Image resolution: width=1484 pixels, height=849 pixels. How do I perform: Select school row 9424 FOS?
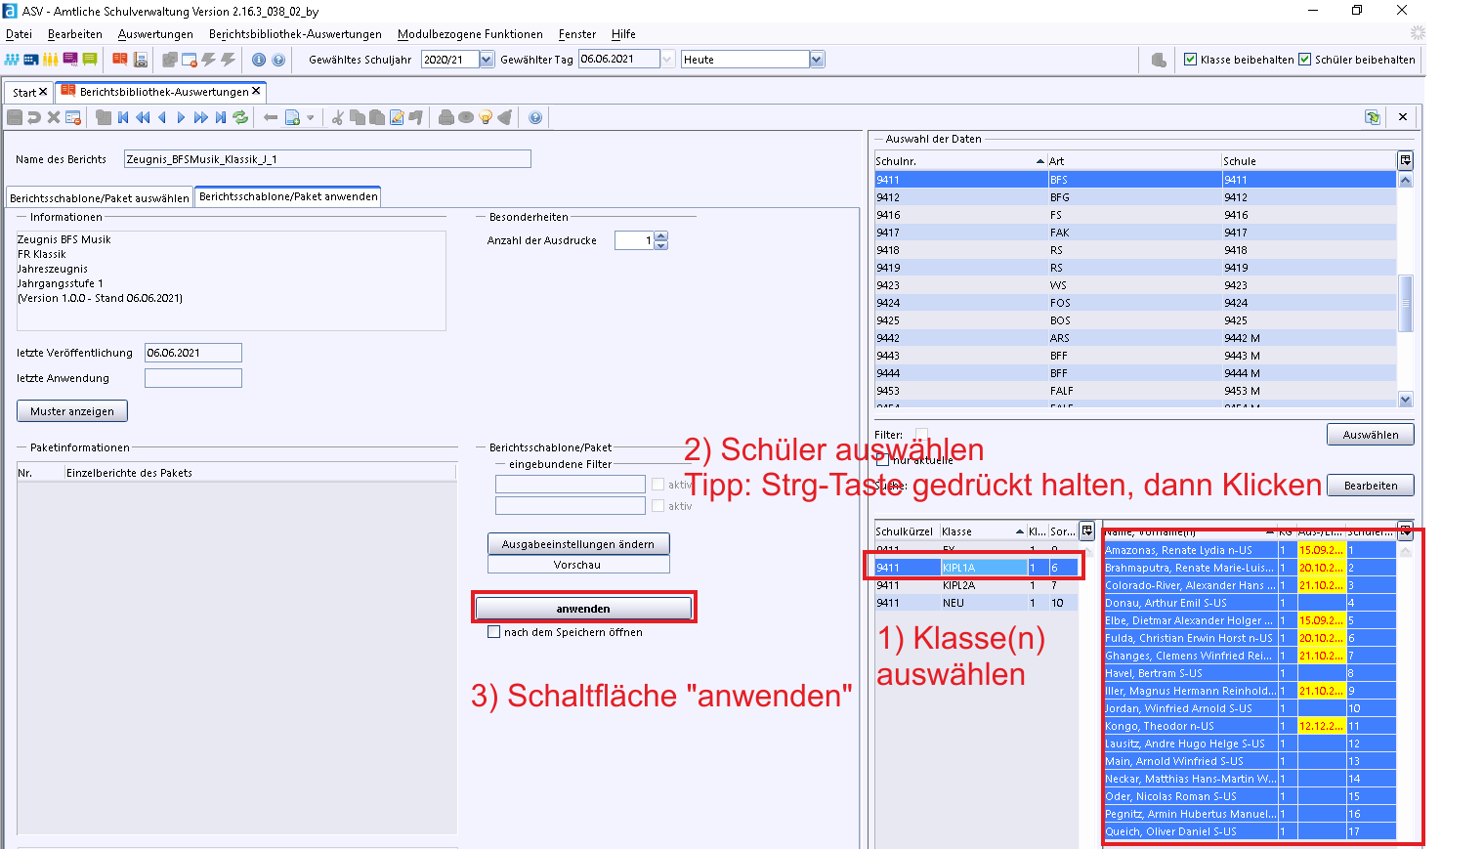pos(1135,303)
